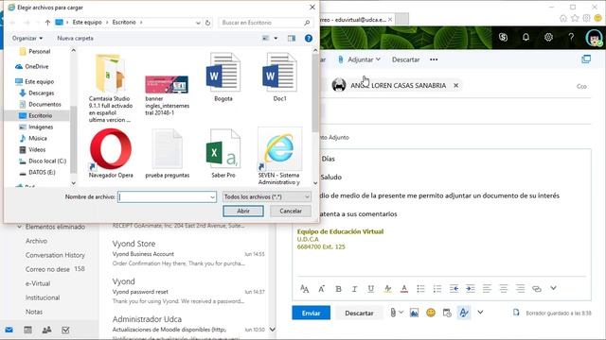
Task: Toggle the preview pane icon in file dialog
Action: click(292, 38)
